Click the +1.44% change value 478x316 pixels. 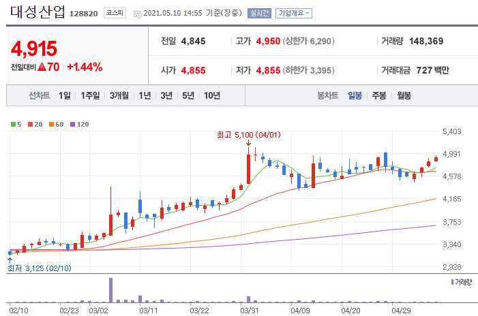click(x=85, y=67)
